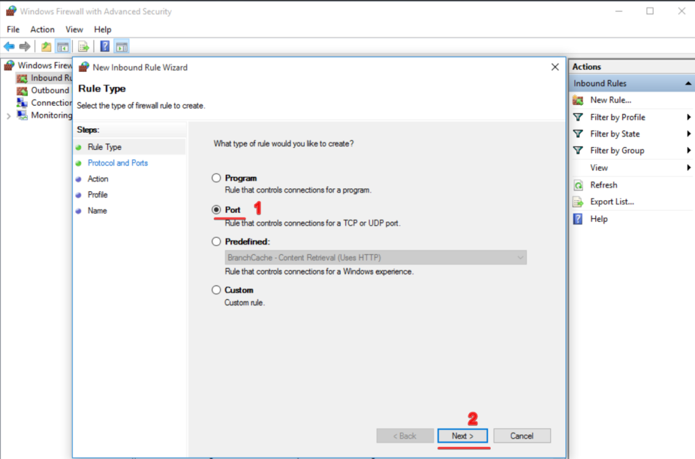Click the Outbound Rules tree icon
695x459 pixels.
[x=22, y=91]
